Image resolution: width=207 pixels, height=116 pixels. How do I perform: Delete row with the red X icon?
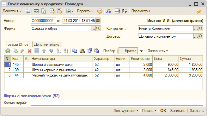point(30,51)
